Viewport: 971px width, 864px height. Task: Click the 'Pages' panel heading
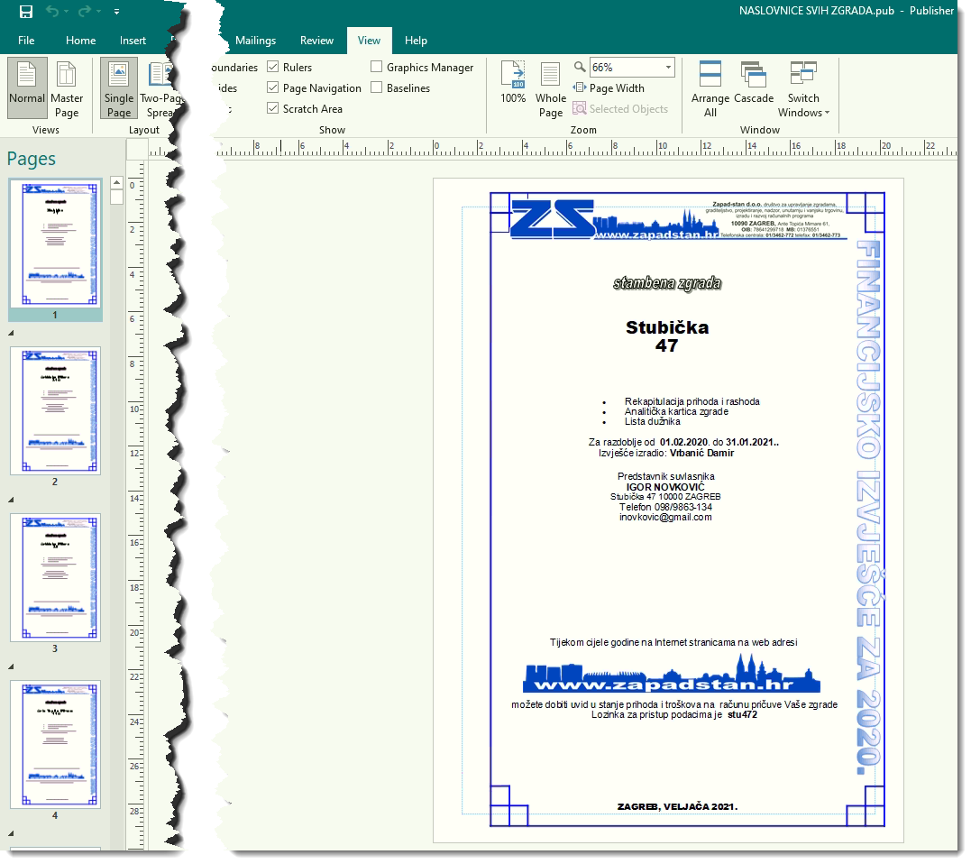(31, 159)
